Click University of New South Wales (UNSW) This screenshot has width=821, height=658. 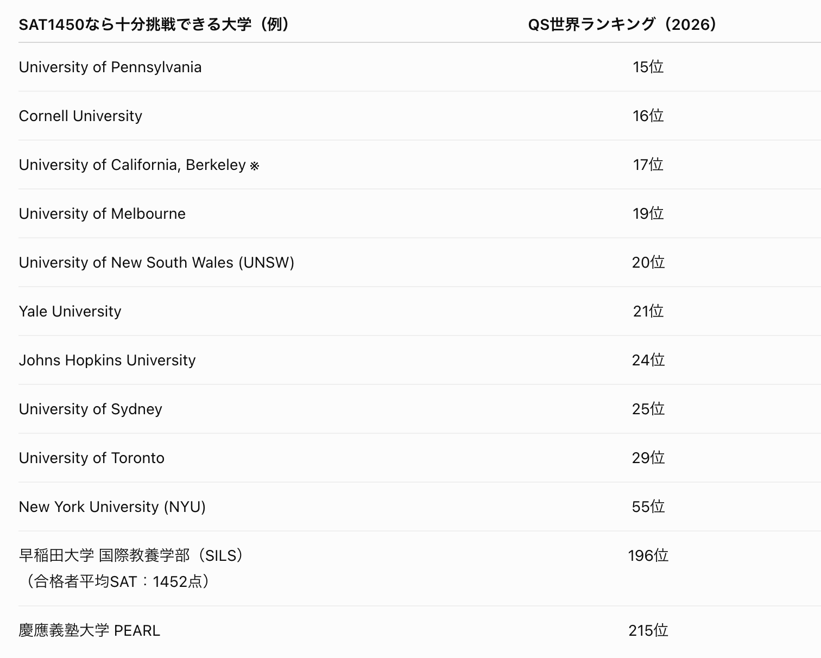[156, 262]
